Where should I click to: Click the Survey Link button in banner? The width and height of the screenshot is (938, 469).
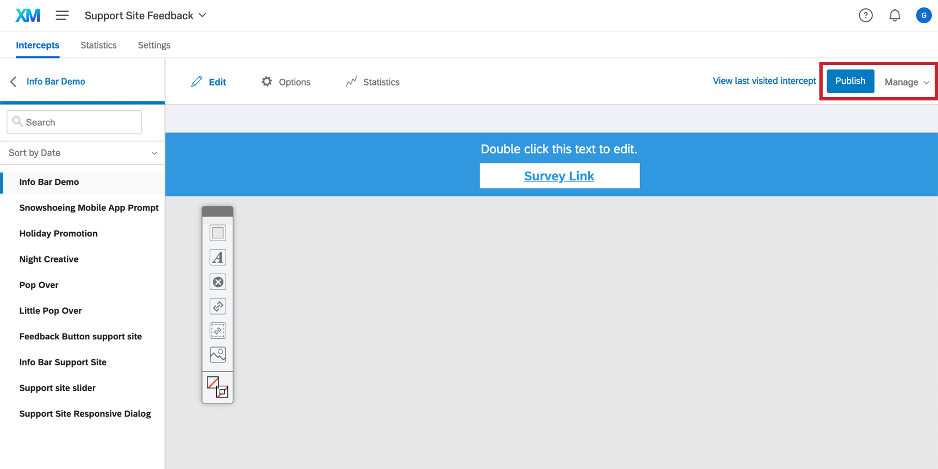pyautogui.click(x=559, y=176)
